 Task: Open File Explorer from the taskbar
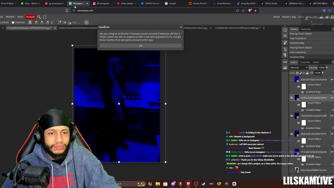point(158,184)
